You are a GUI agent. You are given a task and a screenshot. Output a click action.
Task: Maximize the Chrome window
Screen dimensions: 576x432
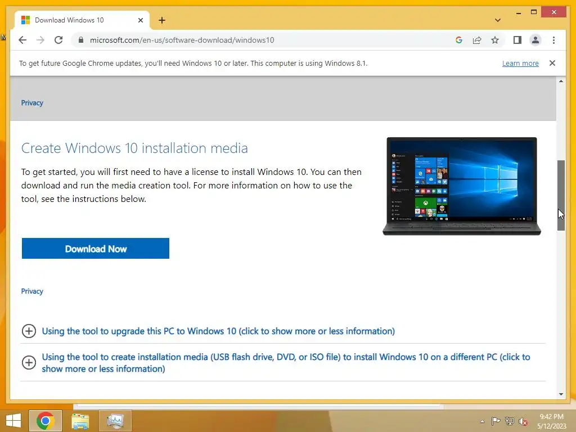coord(534,12)
